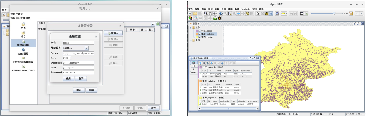
Task: Open 文件 menu in right OpenJUMP window
Action: pyautogui.click(x=191, y=9)
